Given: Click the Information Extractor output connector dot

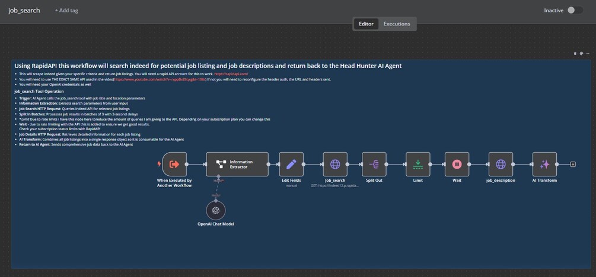Looking at the screenshot, I should click(x=269, y=165).
